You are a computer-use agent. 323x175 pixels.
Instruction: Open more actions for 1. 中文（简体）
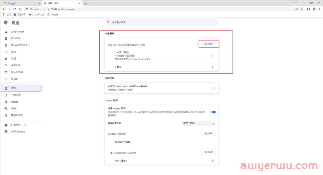pos(212,56)
